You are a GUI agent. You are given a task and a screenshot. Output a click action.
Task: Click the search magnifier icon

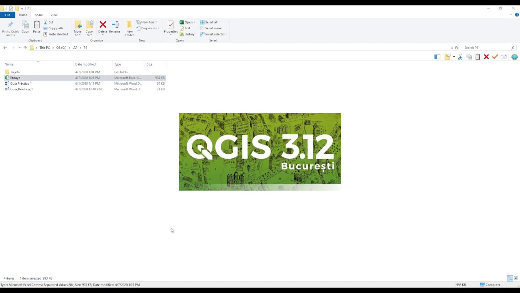click(x=513, y=48)
